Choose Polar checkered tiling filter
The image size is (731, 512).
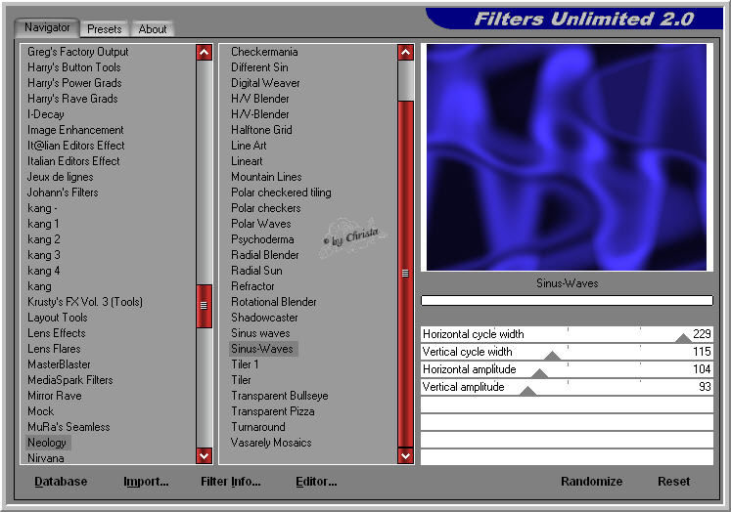(281, 192)
